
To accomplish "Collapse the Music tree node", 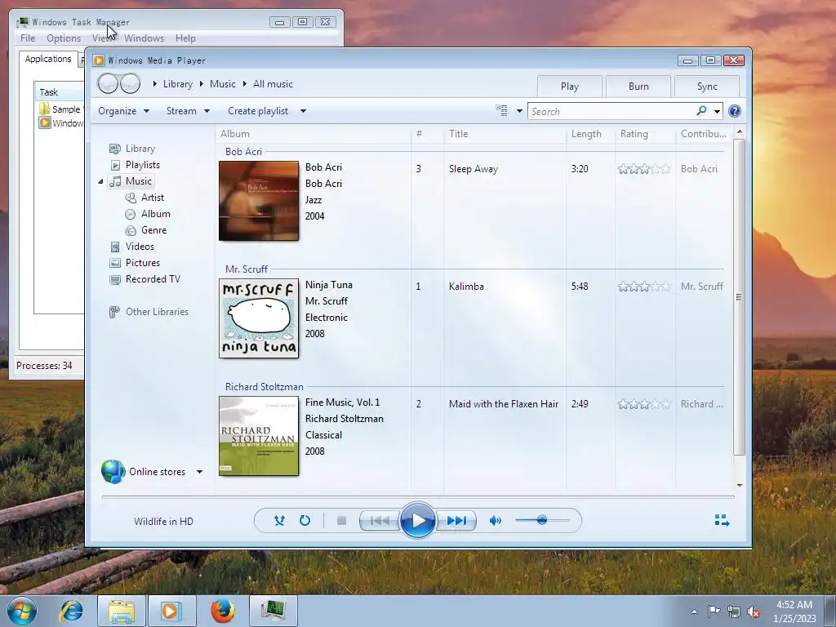I will click(100, 182).
